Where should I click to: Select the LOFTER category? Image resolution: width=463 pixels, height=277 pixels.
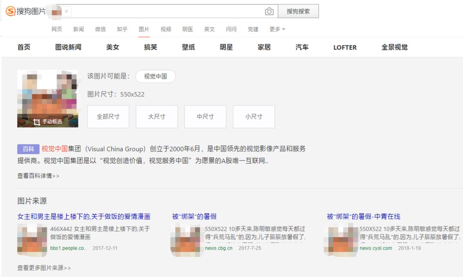[345, 48]
